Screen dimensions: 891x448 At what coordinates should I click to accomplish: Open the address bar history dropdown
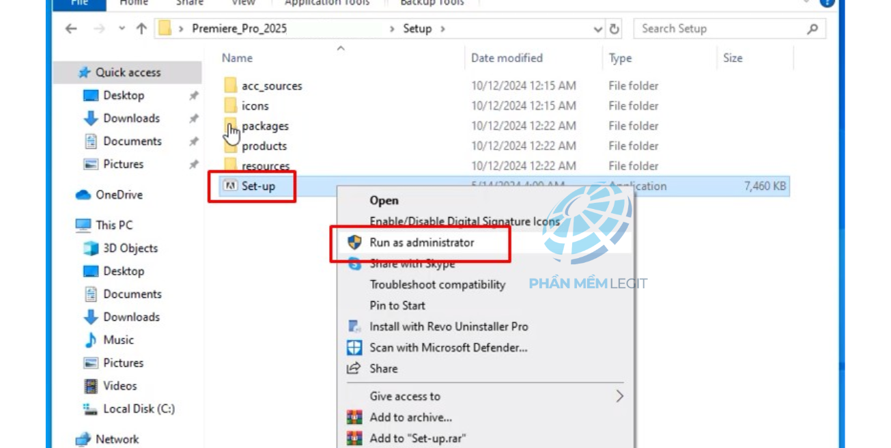[598, 29]
